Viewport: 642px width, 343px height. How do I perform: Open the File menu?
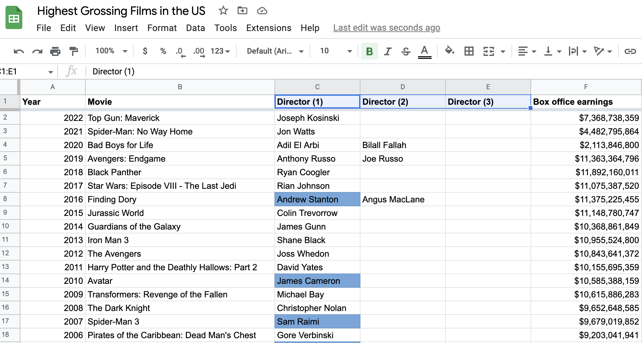[x=44, y=28]
